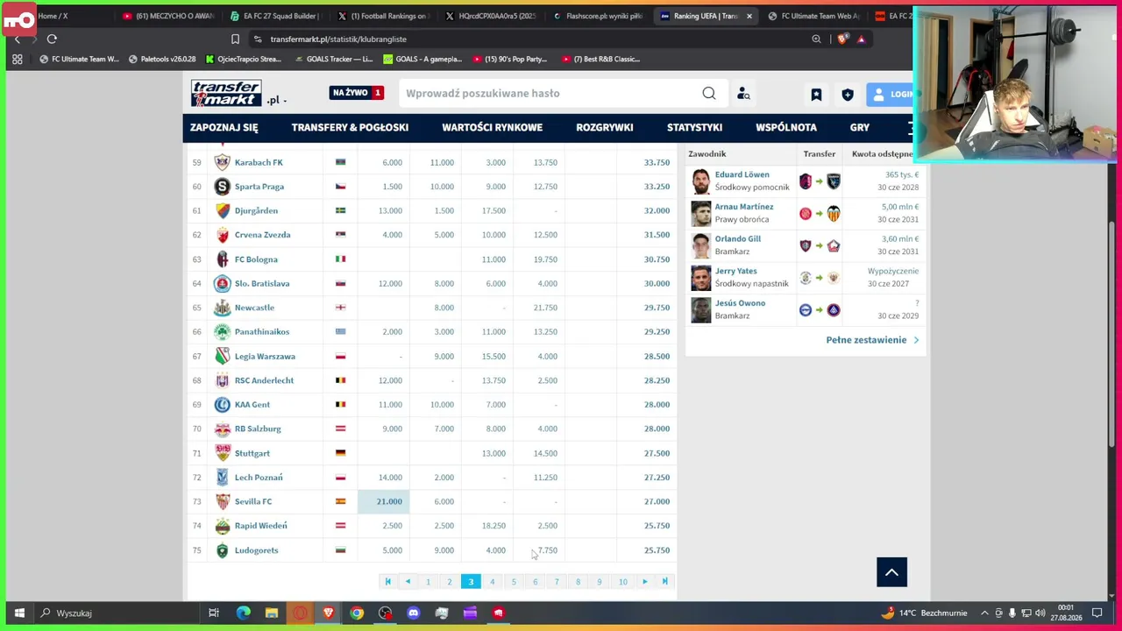Reload the page with the refresh icon

(52, 39)
